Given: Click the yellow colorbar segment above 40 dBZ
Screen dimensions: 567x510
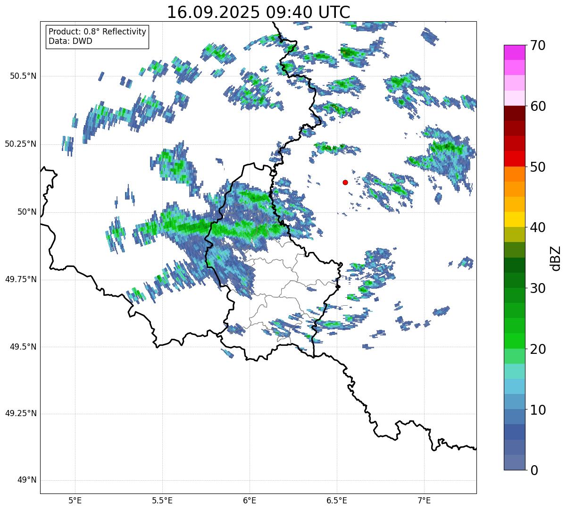Looking at the screenshot, I should pos(515,219).
